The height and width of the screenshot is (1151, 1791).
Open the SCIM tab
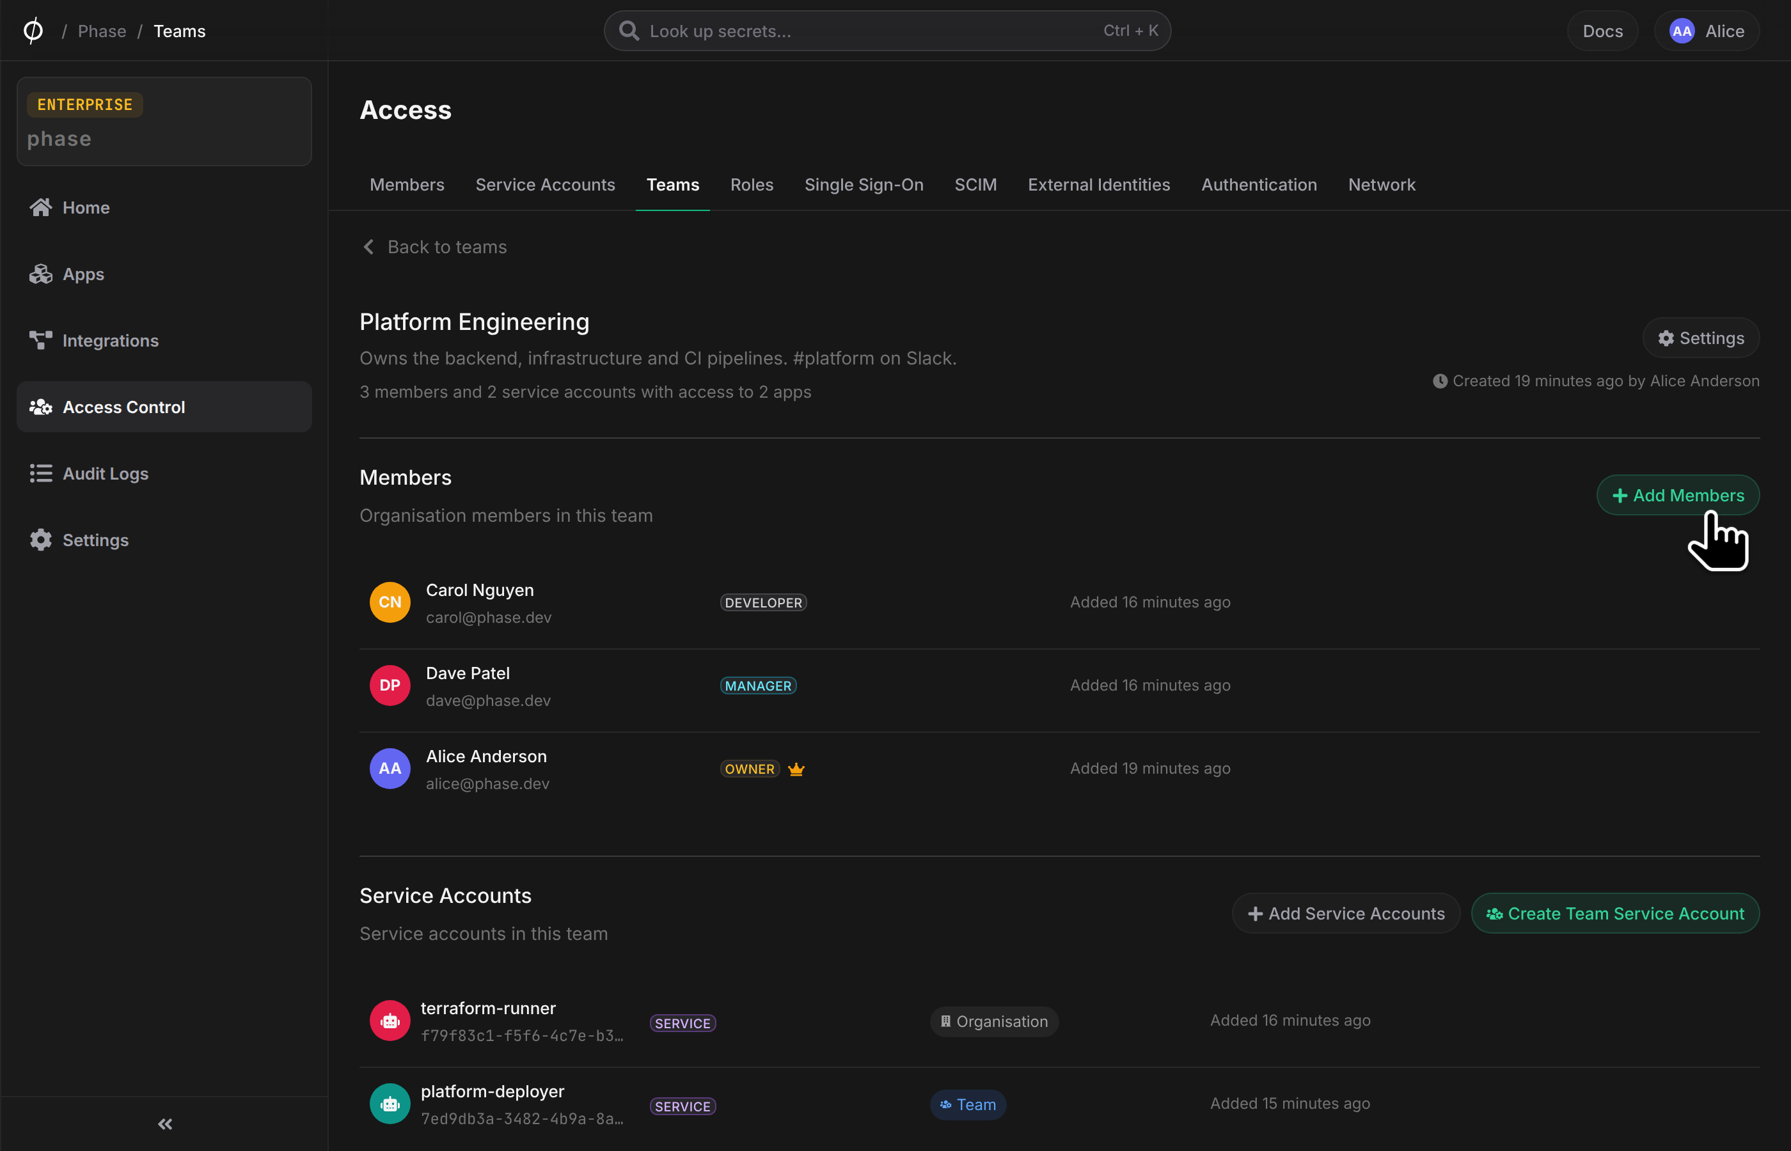(975, 185)
